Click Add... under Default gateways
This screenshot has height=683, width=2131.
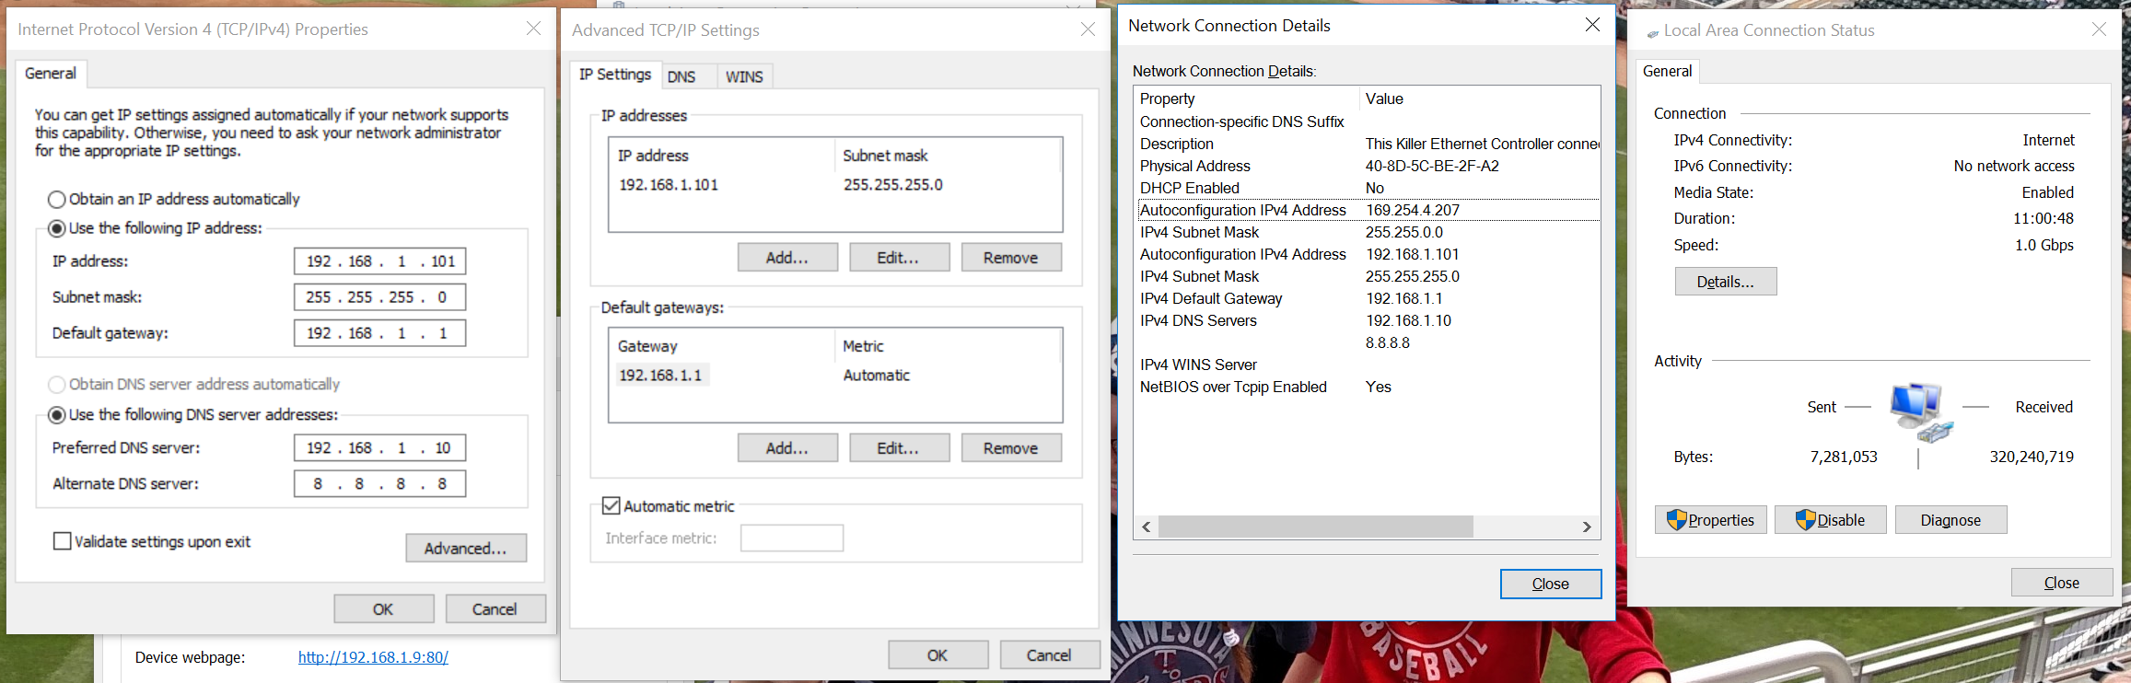pyautogui.click(x=787, y=448)
